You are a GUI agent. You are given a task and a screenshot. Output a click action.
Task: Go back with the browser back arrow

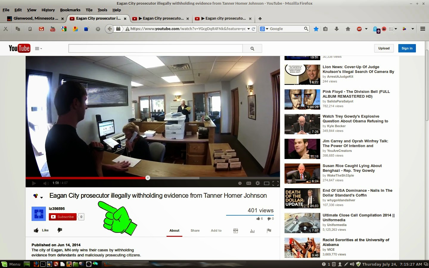110,29
